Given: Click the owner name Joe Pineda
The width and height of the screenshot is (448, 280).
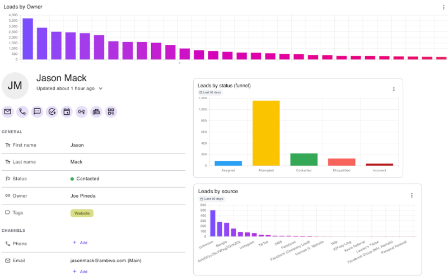Looking at the screenshot, I should pos(83,195).
